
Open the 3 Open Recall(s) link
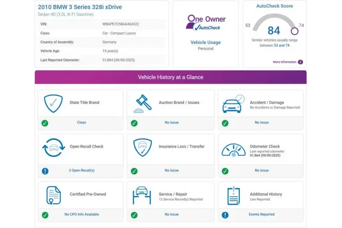coord(82,171)
